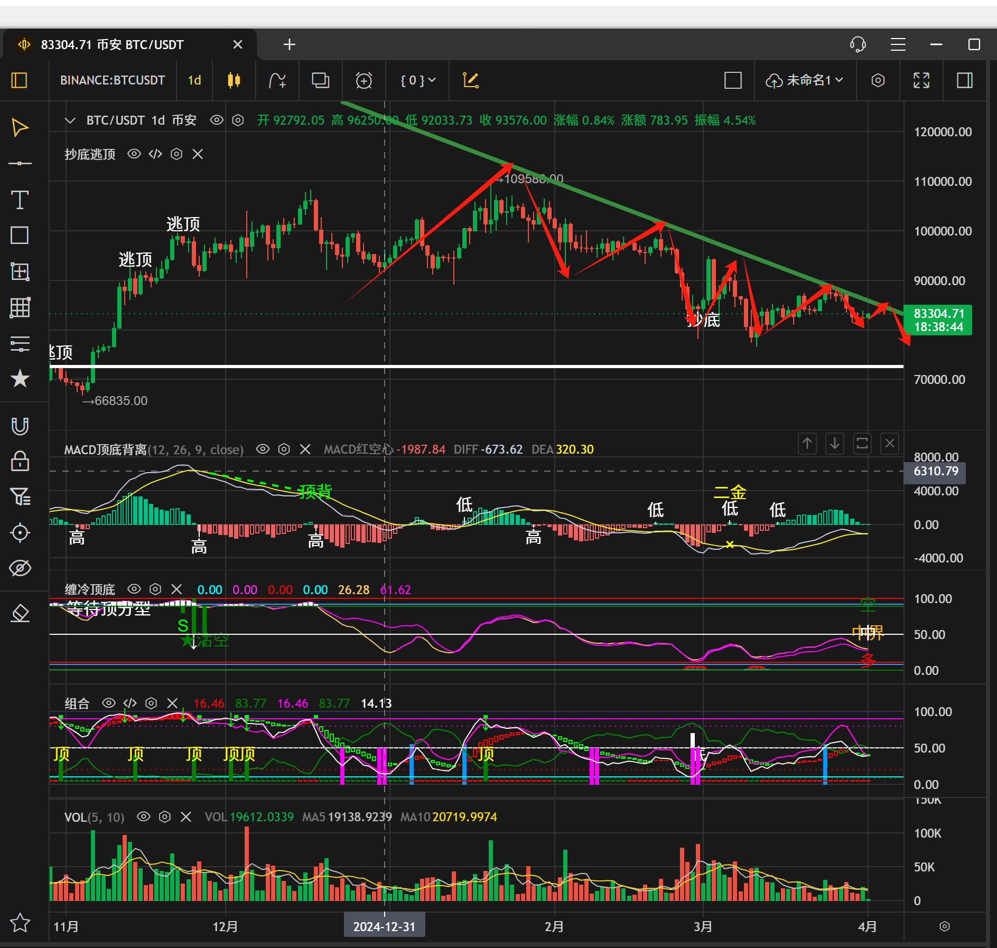Select the measure tool with plus box
The width and height of the screenshot is (997, 948).
coord(20,271)
